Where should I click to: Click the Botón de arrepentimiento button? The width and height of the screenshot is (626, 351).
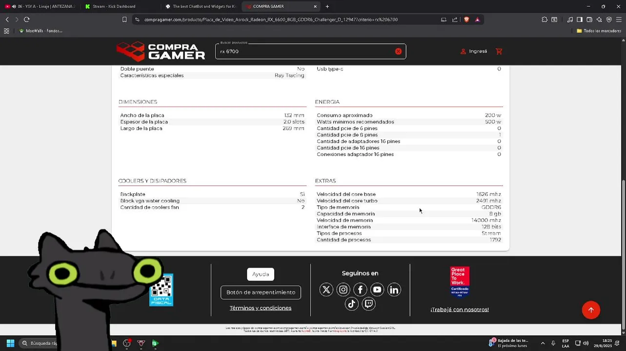tap(261, 292)
